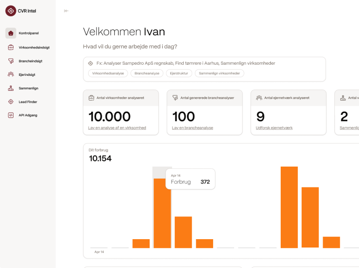Screen dimensions: 359x268
Task: Pick the Ejerstruktur suggestion chip
Action: click(x=179, y=74)
